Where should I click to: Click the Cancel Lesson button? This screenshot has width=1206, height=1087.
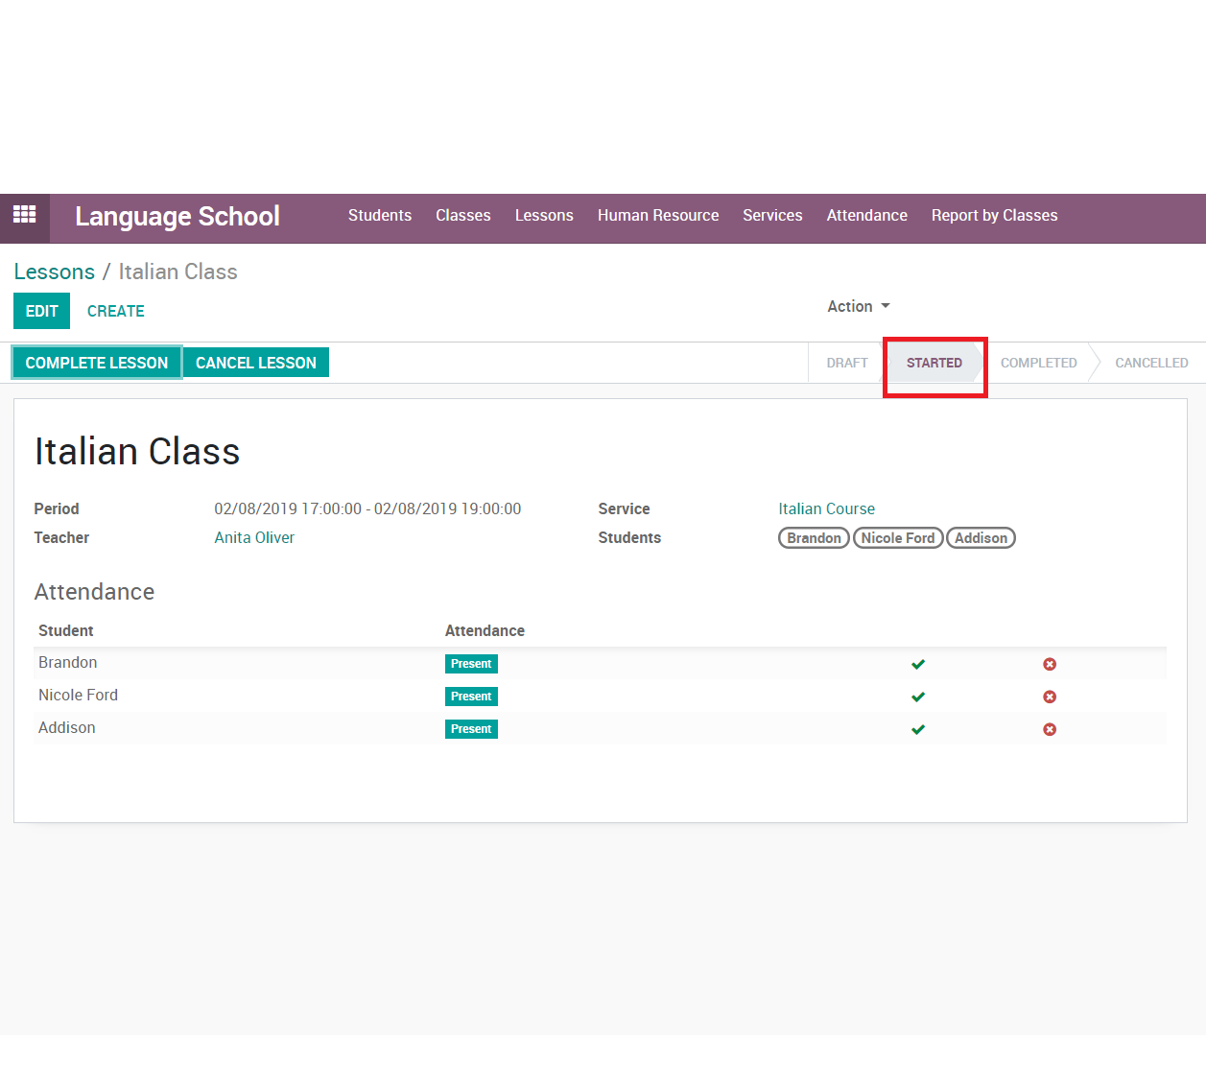tap(255, 363)
